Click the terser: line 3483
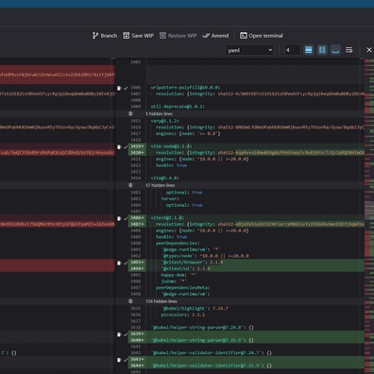 coord(170,198)
